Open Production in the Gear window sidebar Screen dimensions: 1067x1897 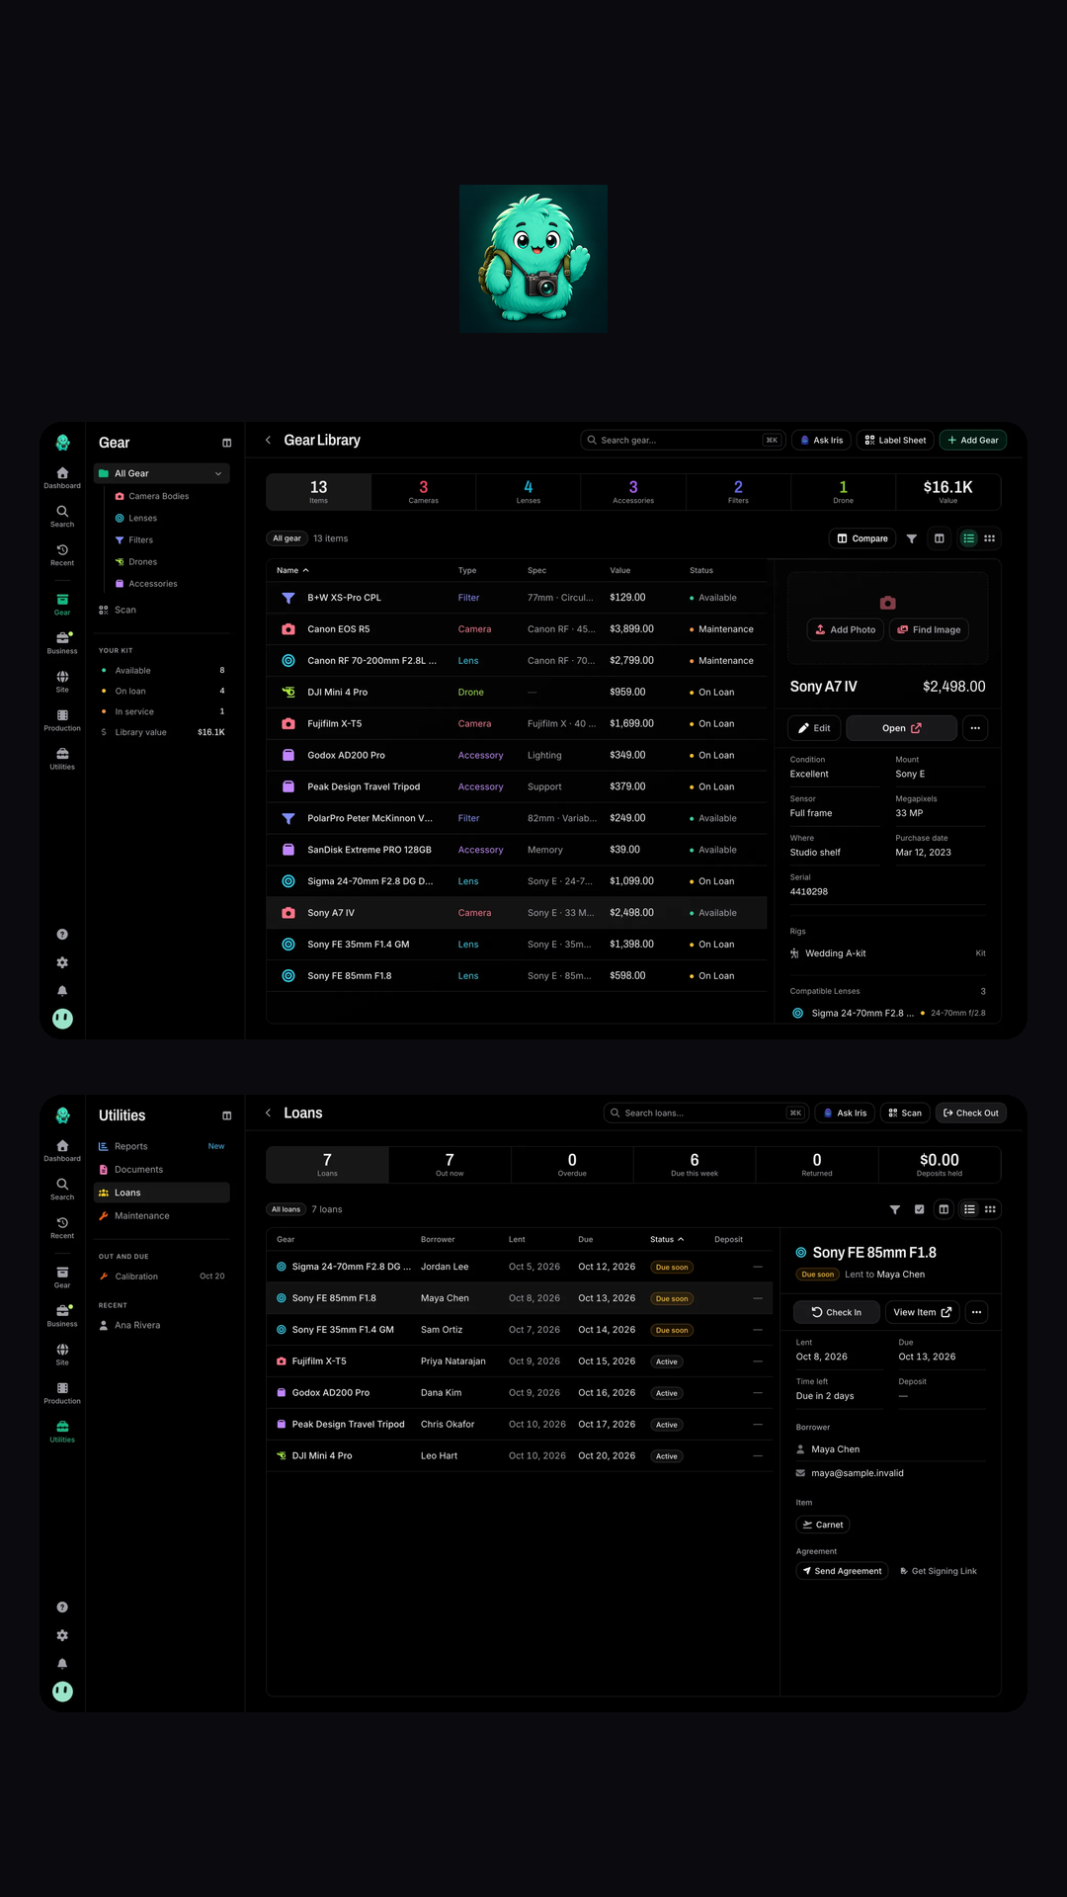62,719
